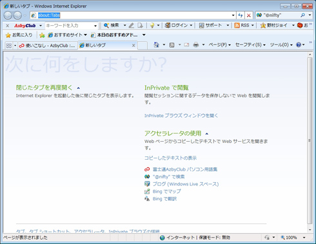
Task: Click the status bar privacy lock icon
Action: click(267, 238)
